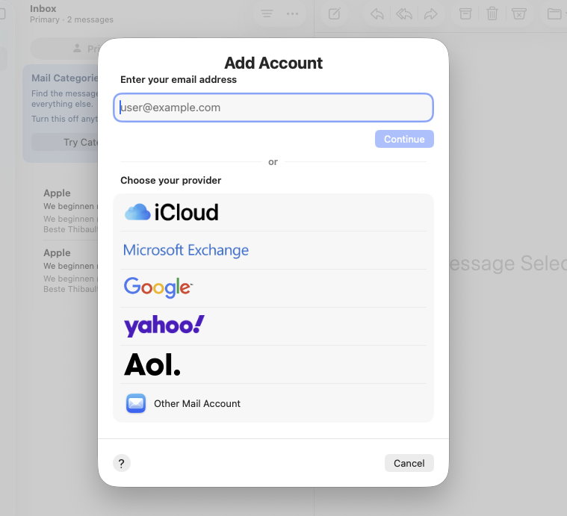Open the message filter menu icon
This screenshot has width=567, height=516.
(x=267, y=13)
